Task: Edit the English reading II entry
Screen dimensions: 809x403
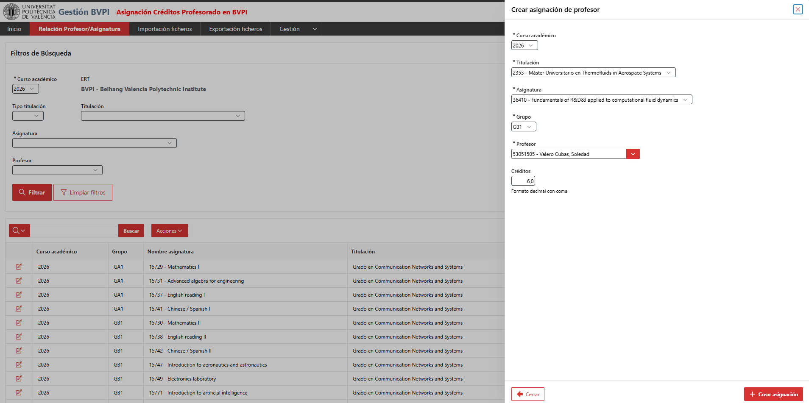Action: click(19, 336)
